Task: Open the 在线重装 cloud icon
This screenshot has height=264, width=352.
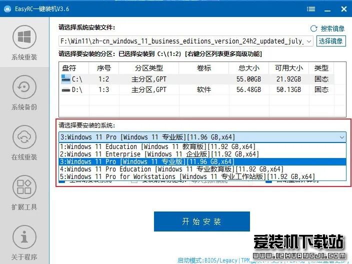Action: click(24, 137)
